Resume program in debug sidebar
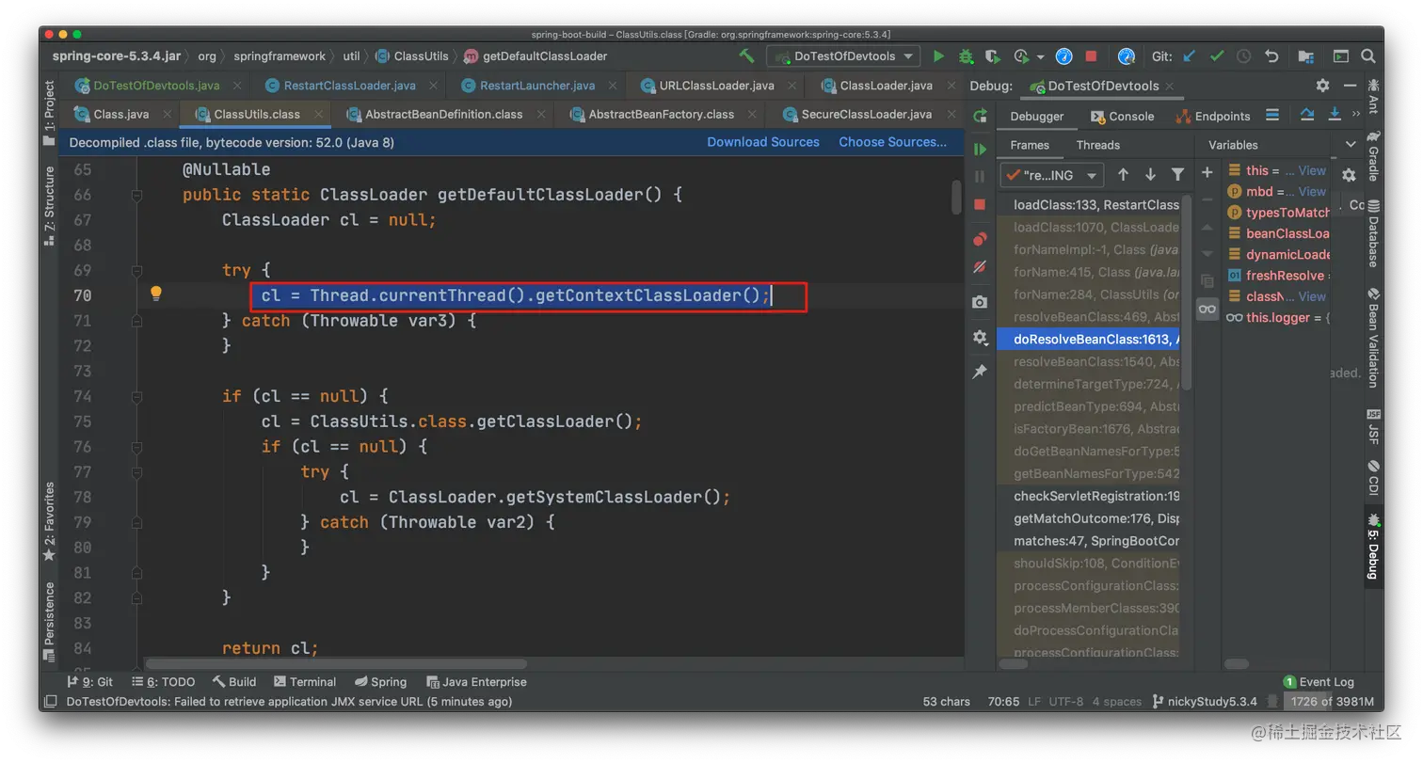1423x763 pixels. tap(980, 149)
